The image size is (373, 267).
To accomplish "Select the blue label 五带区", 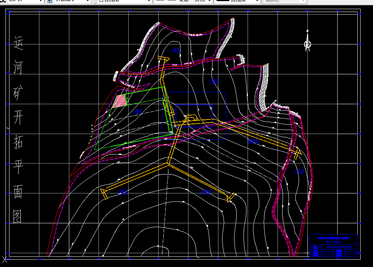I will pyautogui.click(x=205, y=192).
